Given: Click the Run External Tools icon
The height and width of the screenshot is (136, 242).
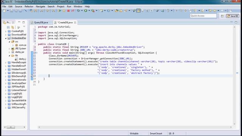Looking at the screenshot, I should pos(93,11).
